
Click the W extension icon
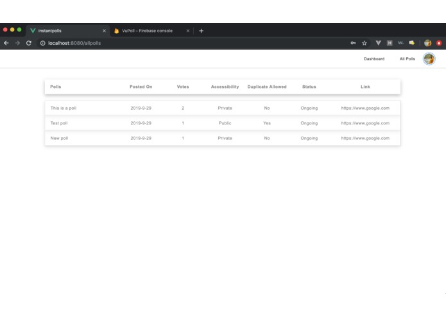point(400,43)
